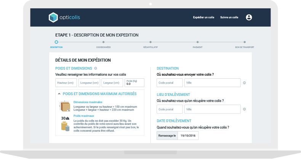Click info icon next to pickup Ville field
The width and height of the screenshot is (301, 159).
click(x=244, y=109)
